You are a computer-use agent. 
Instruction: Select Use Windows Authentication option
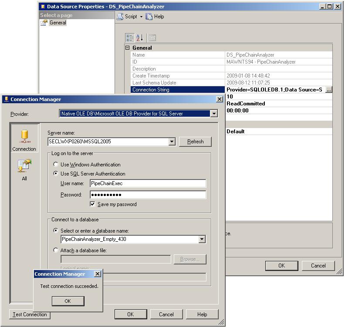56,165
